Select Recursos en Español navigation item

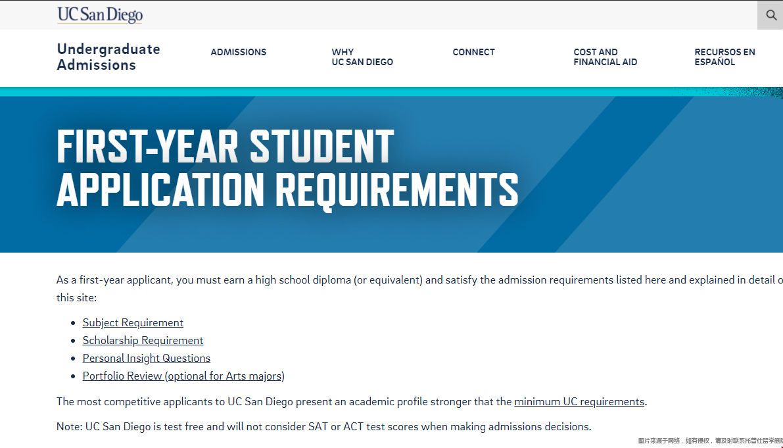724,57
